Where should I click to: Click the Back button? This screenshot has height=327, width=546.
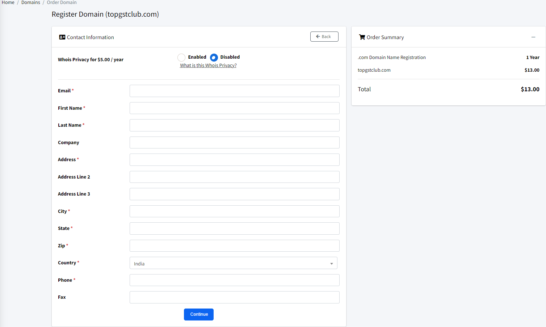[324, 36]
